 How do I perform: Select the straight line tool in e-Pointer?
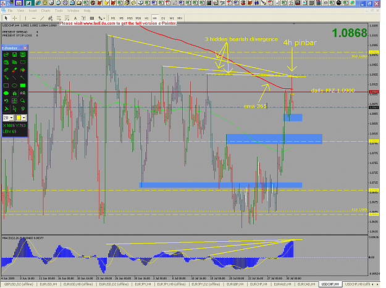(15, 78)
